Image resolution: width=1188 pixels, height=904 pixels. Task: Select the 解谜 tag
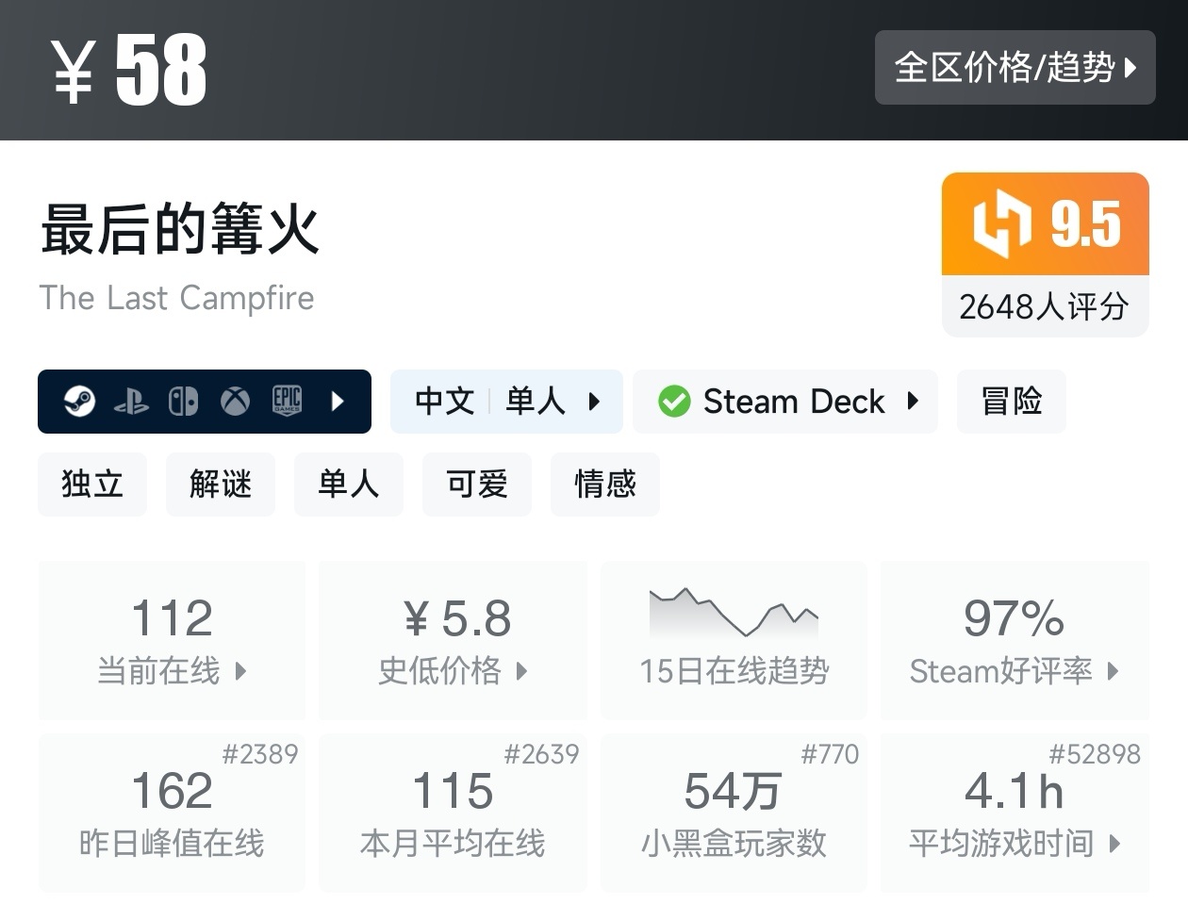tap(221, 485)
